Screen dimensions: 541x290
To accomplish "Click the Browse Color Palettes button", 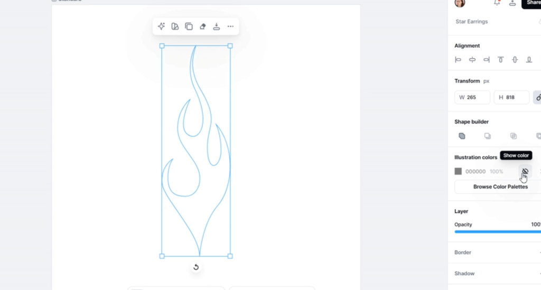I will click(500, 187).
